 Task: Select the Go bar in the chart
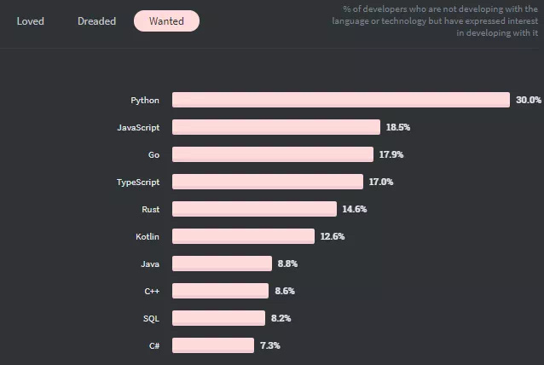coord(272,154)
